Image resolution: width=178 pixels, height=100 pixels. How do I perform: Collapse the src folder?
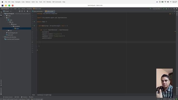[x=5, y=18]
